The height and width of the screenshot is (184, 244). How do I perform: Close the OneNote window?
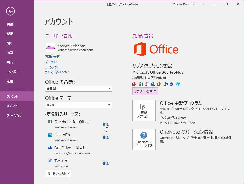pyautogui.click(x=238, y=4)
